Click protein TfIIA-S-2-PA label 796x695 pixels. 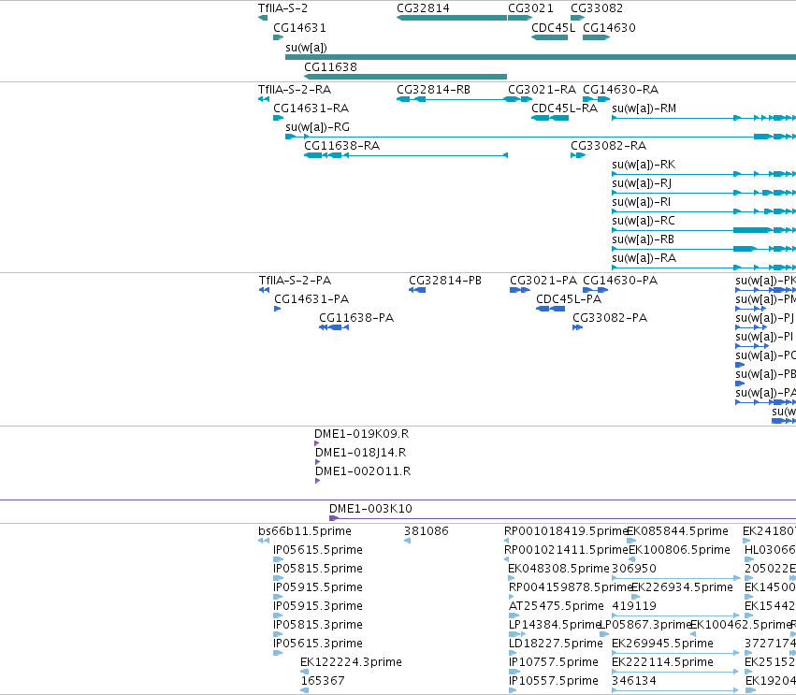coord(295,281)
